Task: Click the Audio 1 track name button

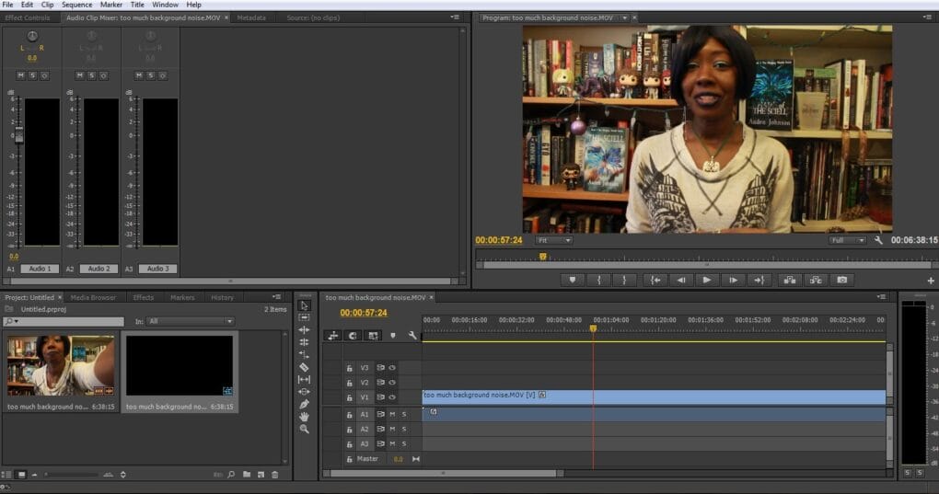Action: point(41,269)
